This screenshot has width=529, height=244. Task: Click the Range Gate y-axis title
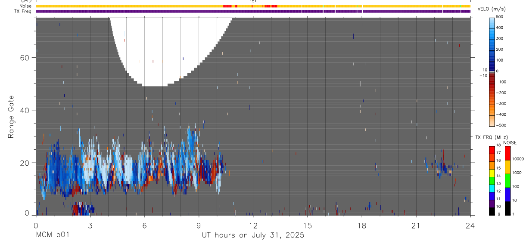pos(11,117)
